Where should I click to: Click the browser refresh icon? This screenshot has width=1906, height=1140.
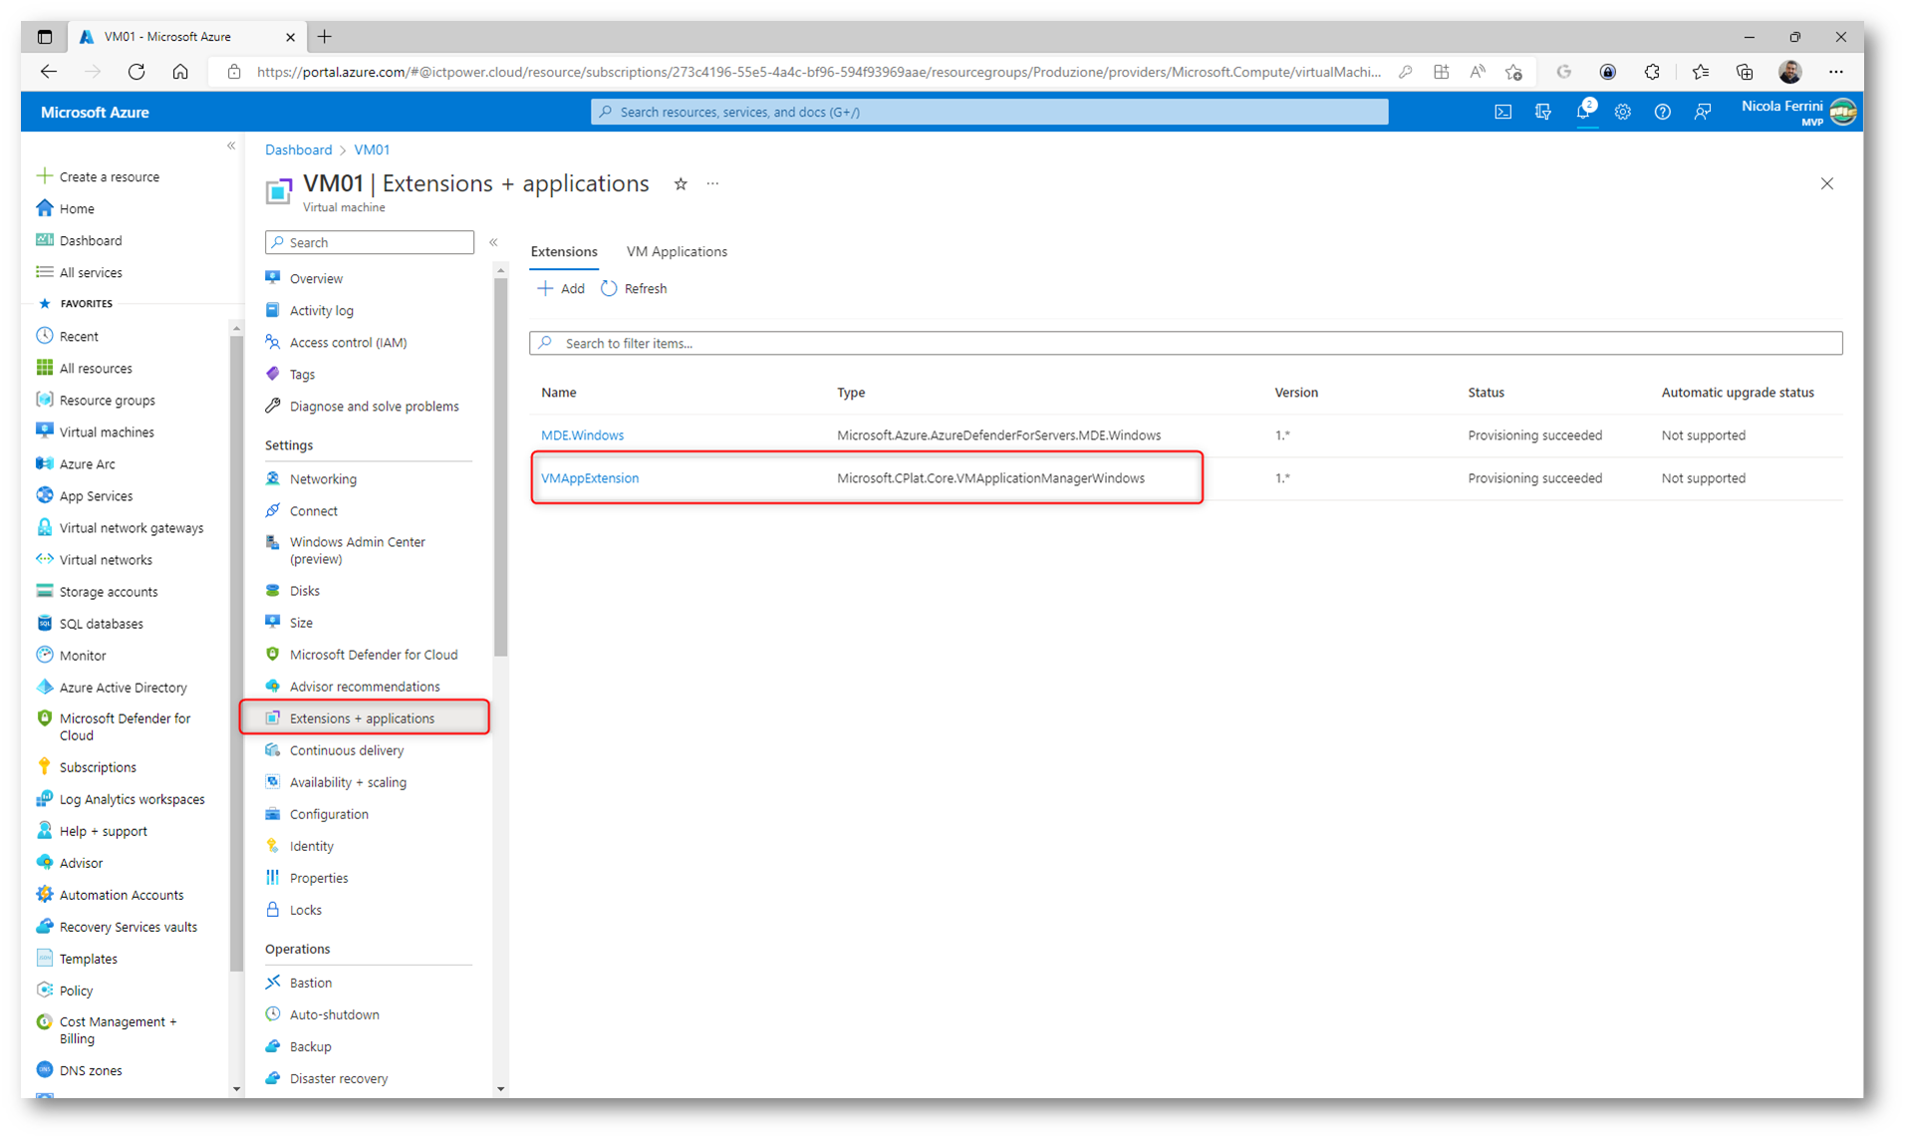click(136, 72)
